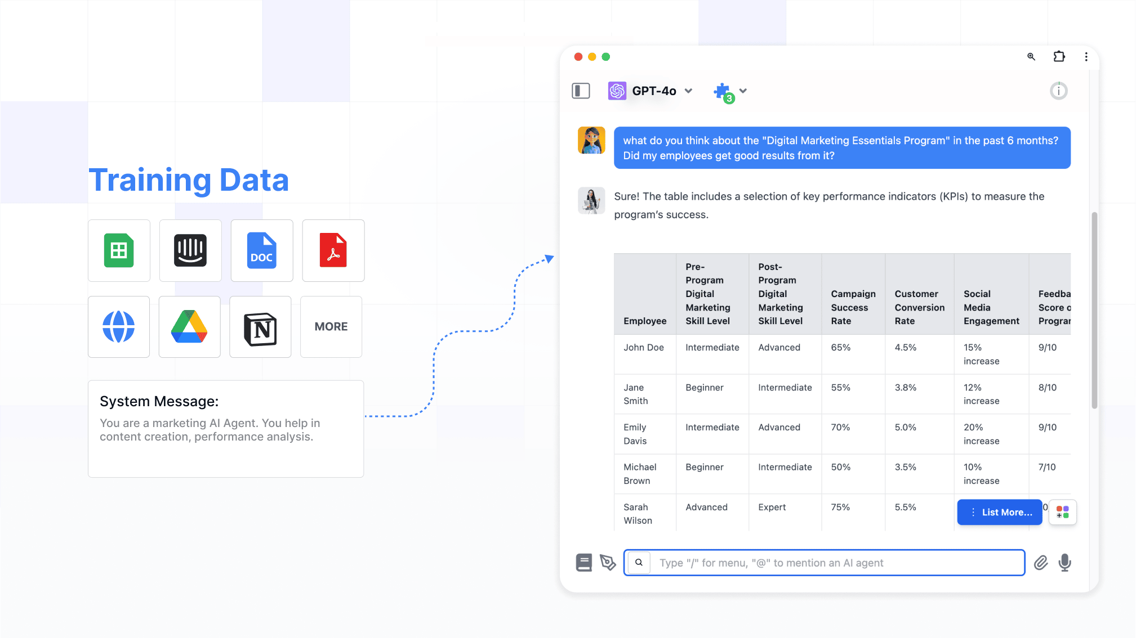Toggle voice input microphone button
Viewport: 1136px width, 638px height.
pyautogui.click(x=1064, y=563)
